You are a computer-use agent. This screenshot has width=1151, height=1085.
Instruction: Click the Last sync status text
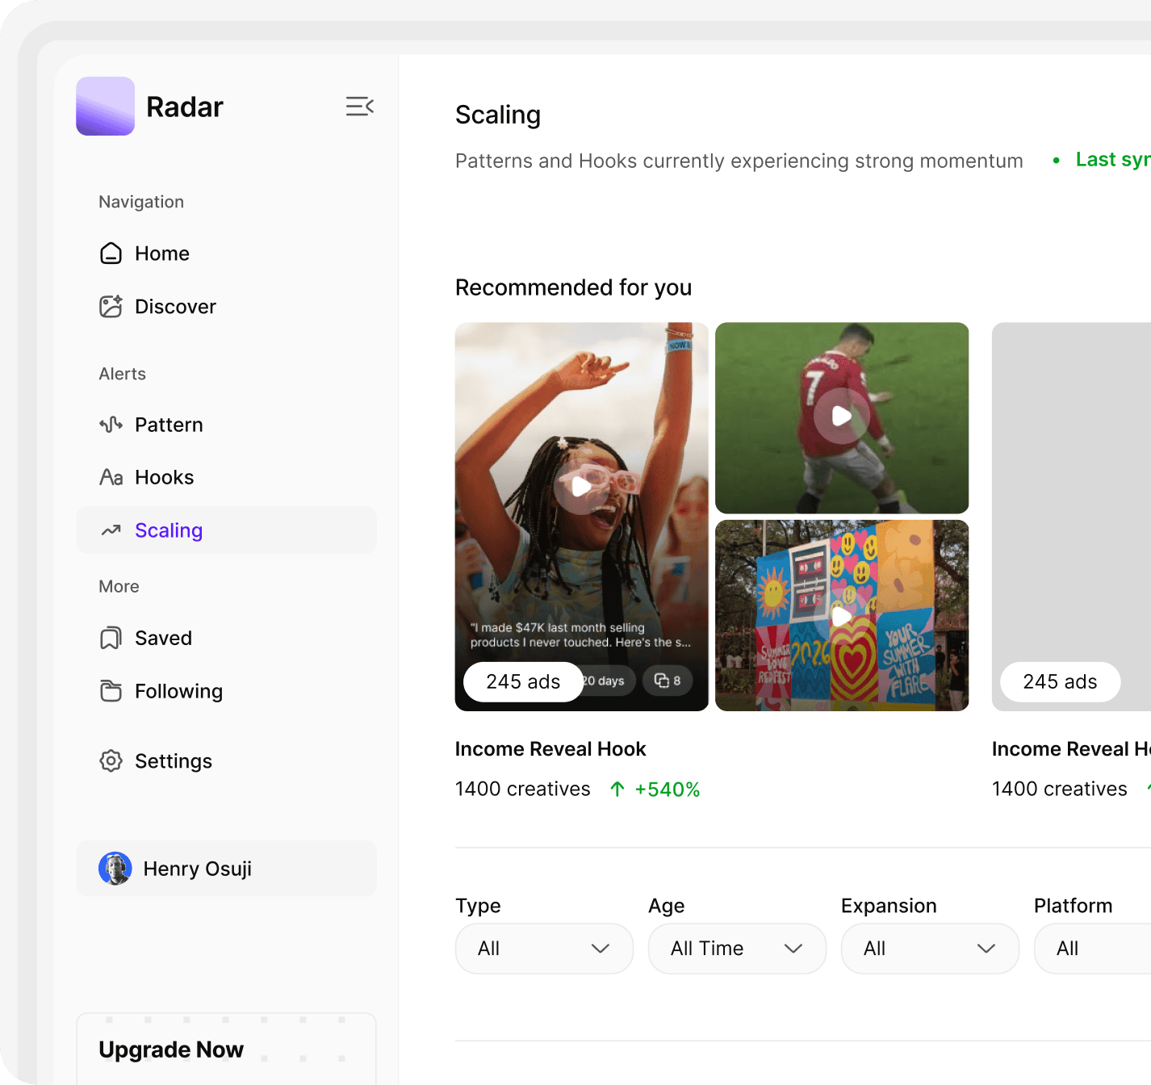click(x=1113, y=160)
